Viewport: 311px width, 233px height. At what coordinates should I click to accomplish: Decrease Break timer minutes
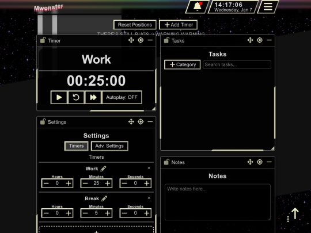(85, 213)
